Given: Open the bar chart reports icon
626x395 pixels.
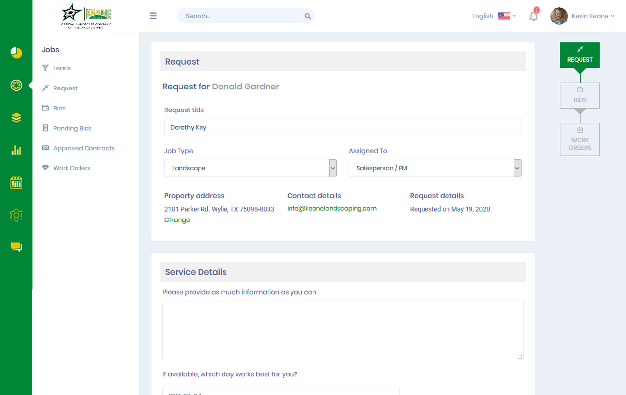Looking at the screenshot, I should point(16,150).
